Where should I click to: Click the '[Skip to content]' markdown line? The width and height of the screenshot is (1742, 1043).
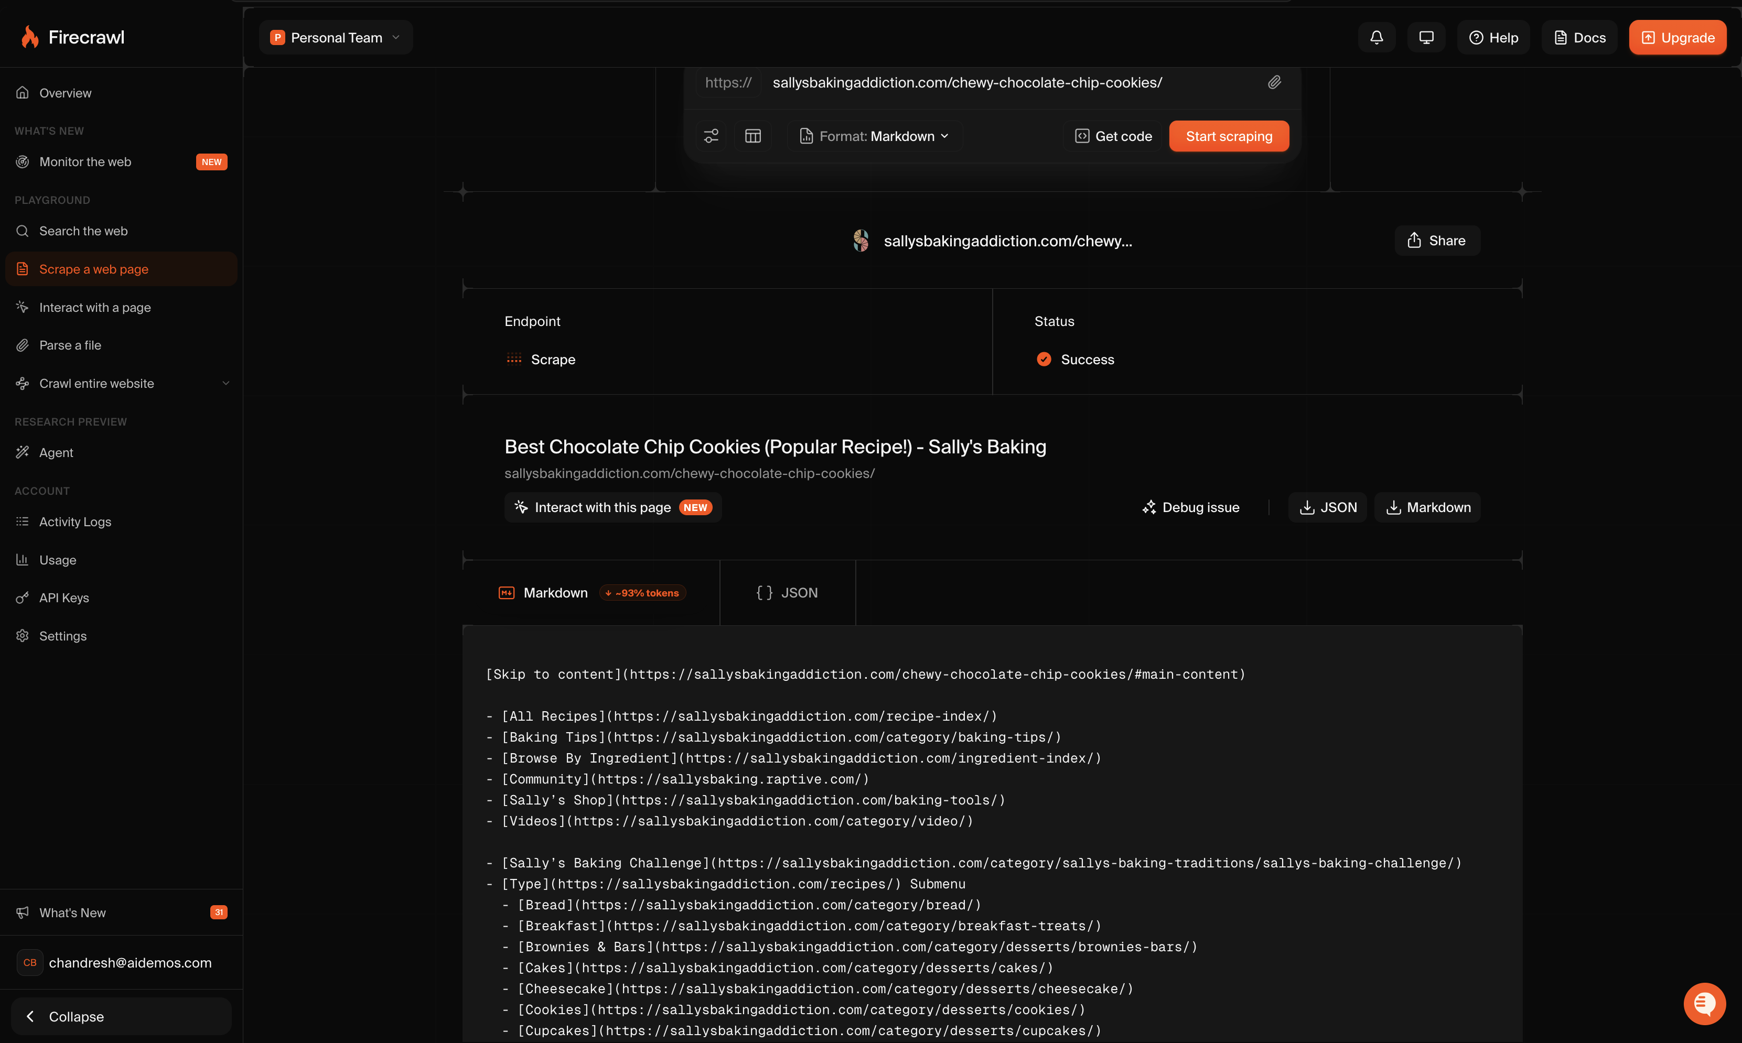(865, 674)
